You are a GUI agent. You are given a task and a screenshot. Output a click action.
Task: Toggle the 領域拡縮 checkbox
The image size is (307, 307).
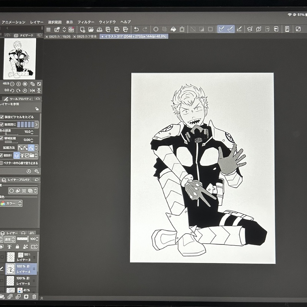(2, 138)
